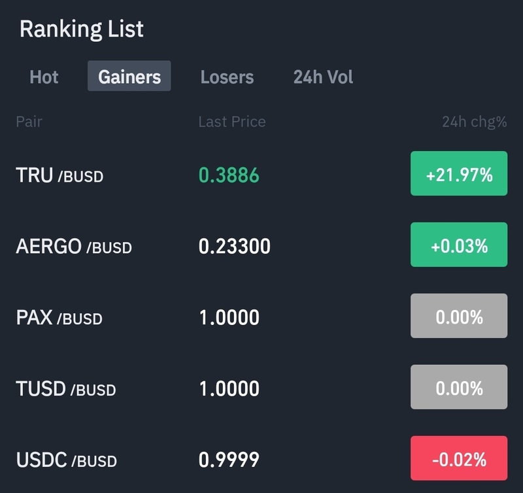Sort by 24h chg% column header

point(474,122)
